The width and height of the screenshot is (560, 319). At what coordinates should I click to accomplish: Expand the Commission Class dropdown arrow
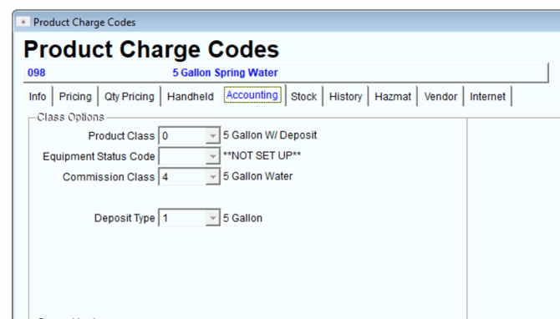213,177
